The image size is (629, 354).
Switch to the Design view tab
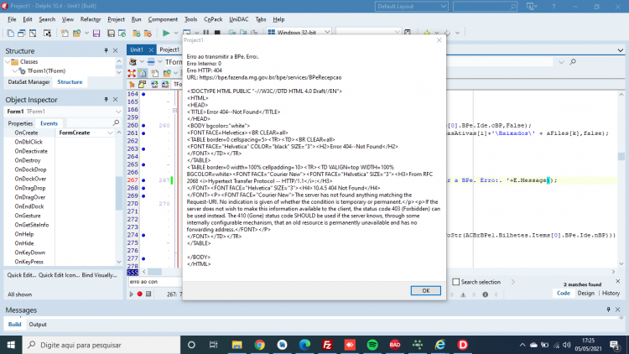(x=585, y=294)
